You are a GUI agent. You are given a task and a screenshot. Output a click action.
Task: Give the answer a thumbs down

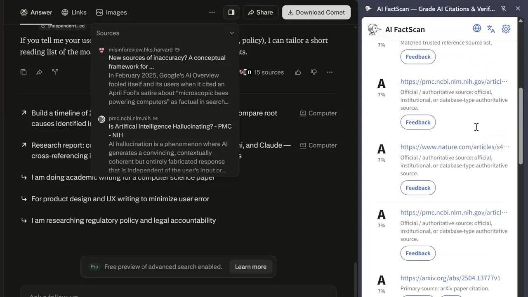tap(313, 72)
